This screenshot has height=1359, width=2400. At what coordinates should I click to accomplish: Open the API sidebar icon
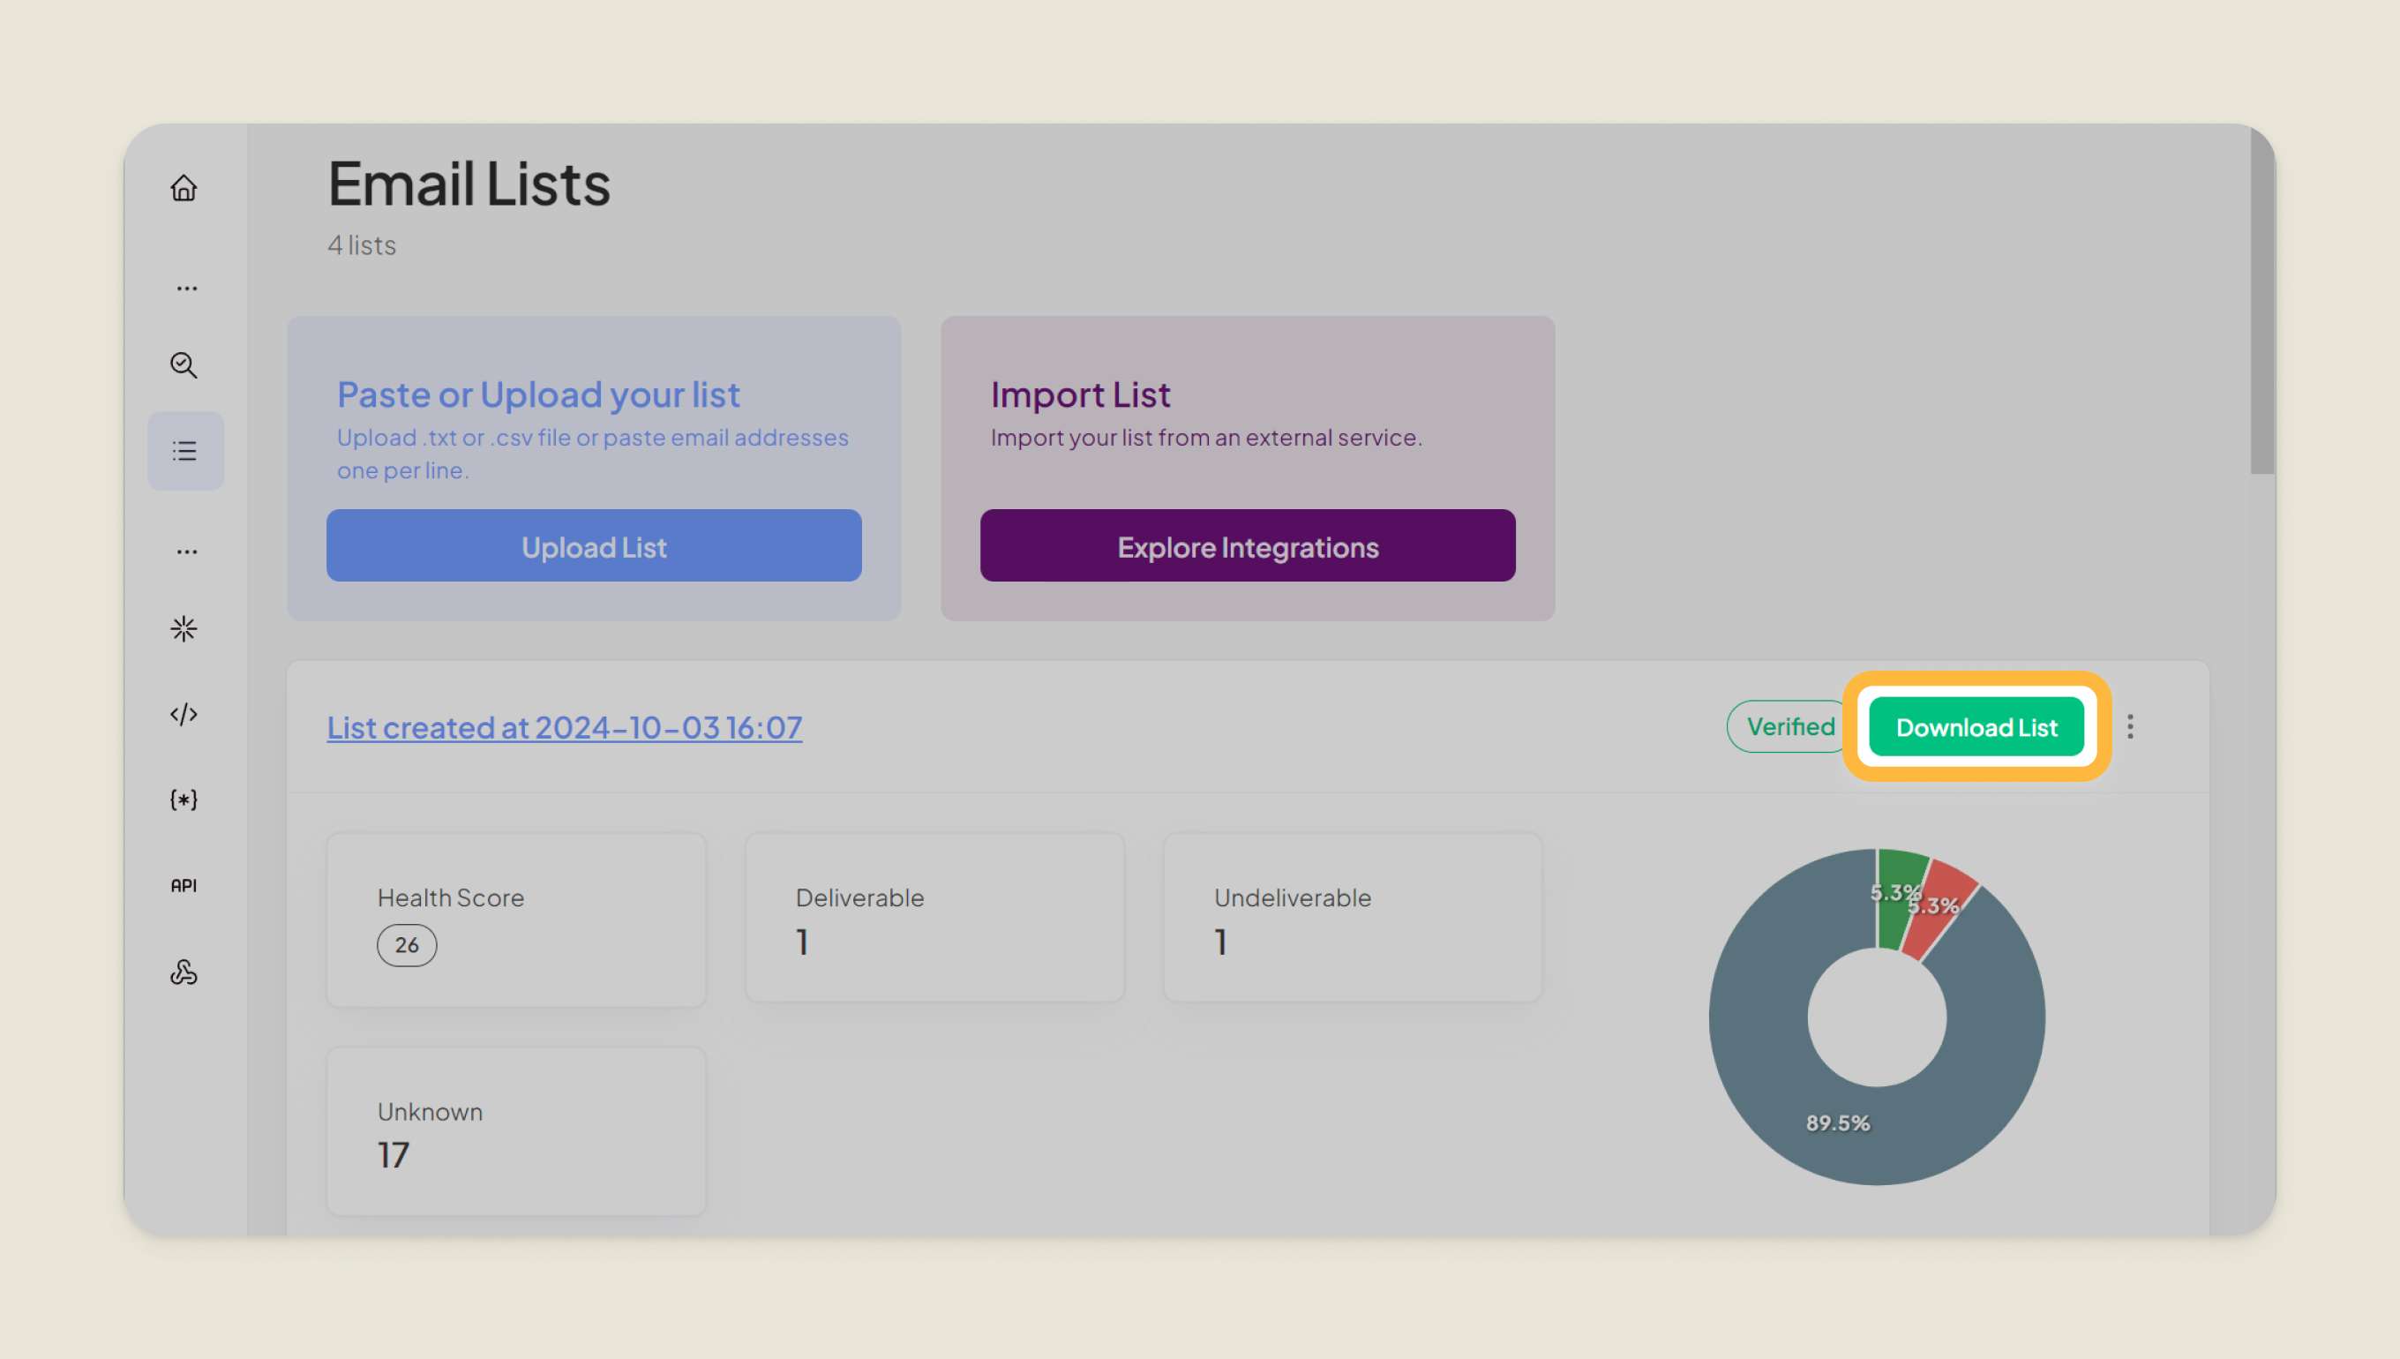pos(184,885)
